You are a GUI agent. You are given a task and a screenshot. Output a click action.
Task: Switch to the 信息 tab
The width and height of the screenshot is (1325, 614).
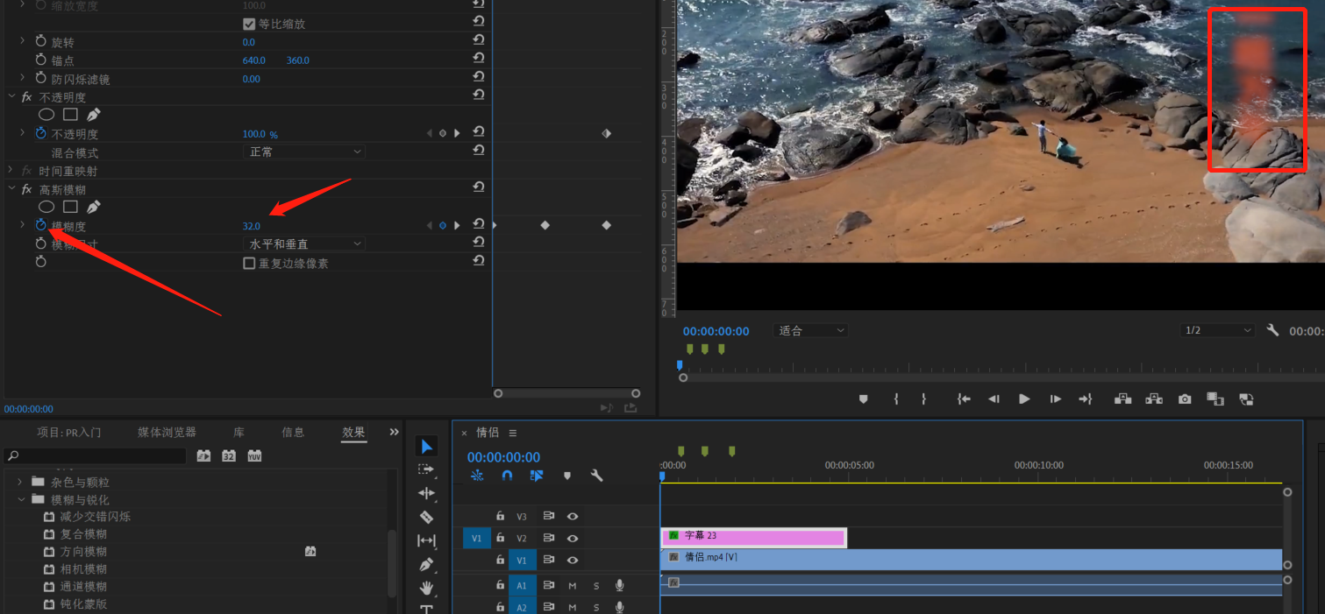[x=293, y=432]
